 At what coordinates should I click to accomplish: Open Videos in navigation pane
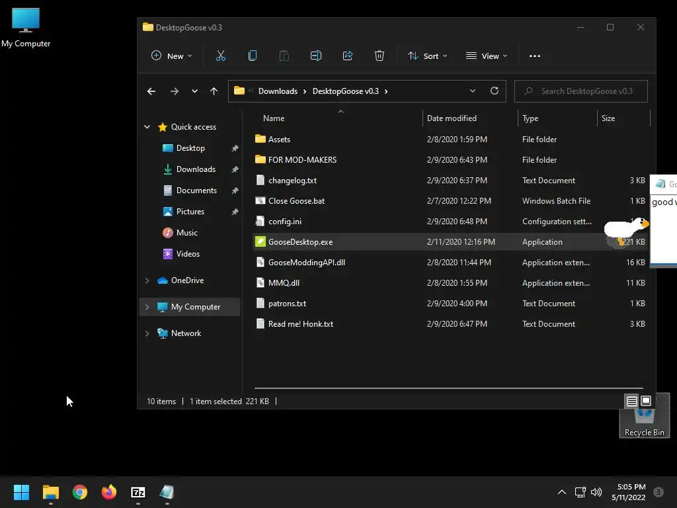click(x=188, y=254)
